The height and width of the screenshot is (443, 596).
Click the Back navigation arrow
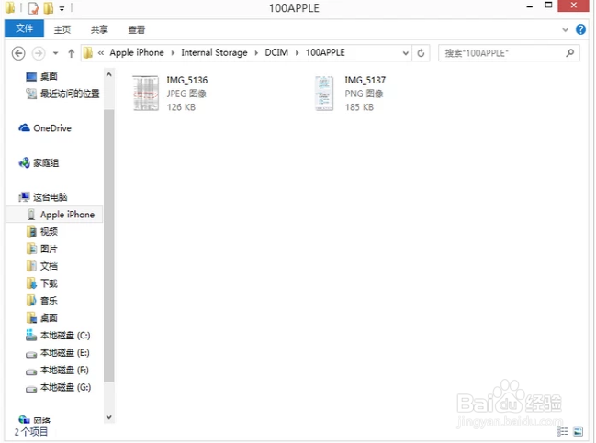tap(18, 53)
